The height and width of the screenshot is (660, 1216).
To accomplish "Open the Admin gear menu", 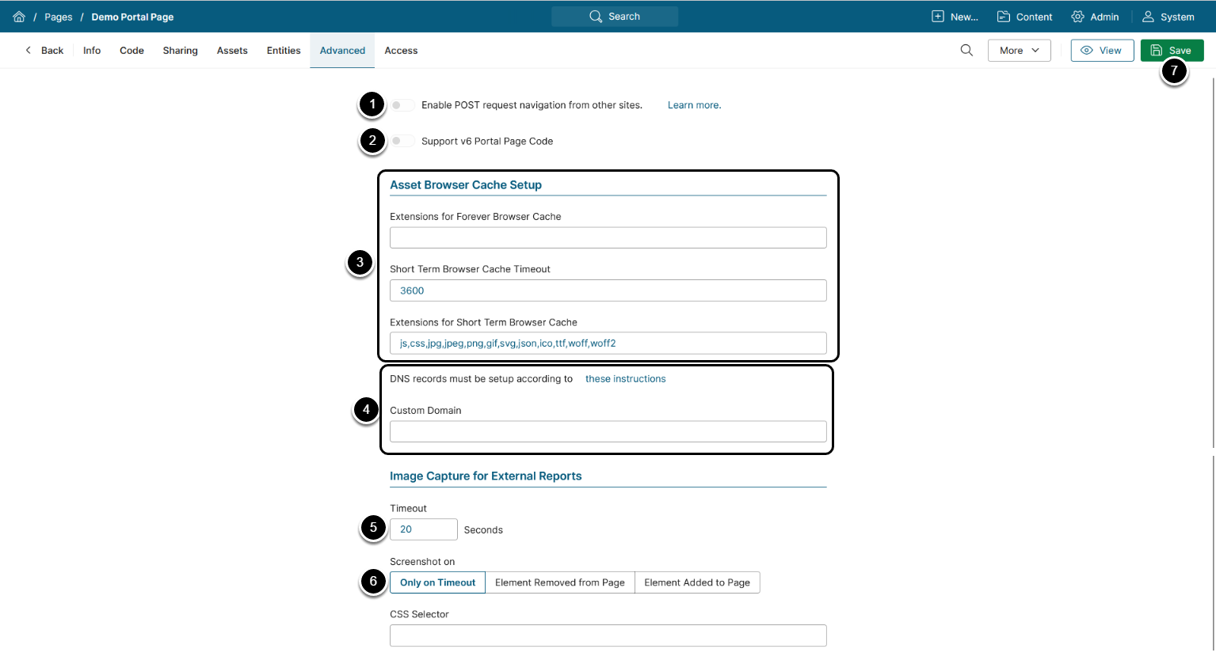I will click(1095, 17).
